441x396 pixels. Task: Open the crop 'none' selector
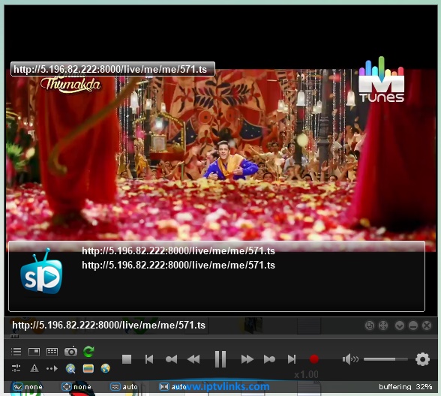76,387
